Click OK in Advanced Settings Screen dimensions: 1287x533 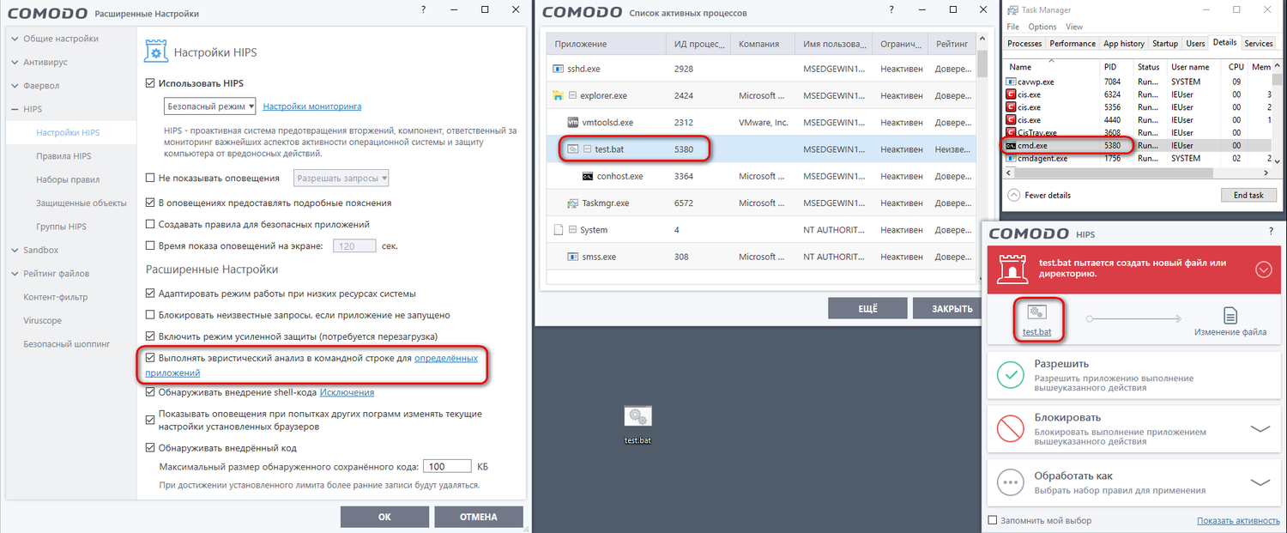click(384, 517)
